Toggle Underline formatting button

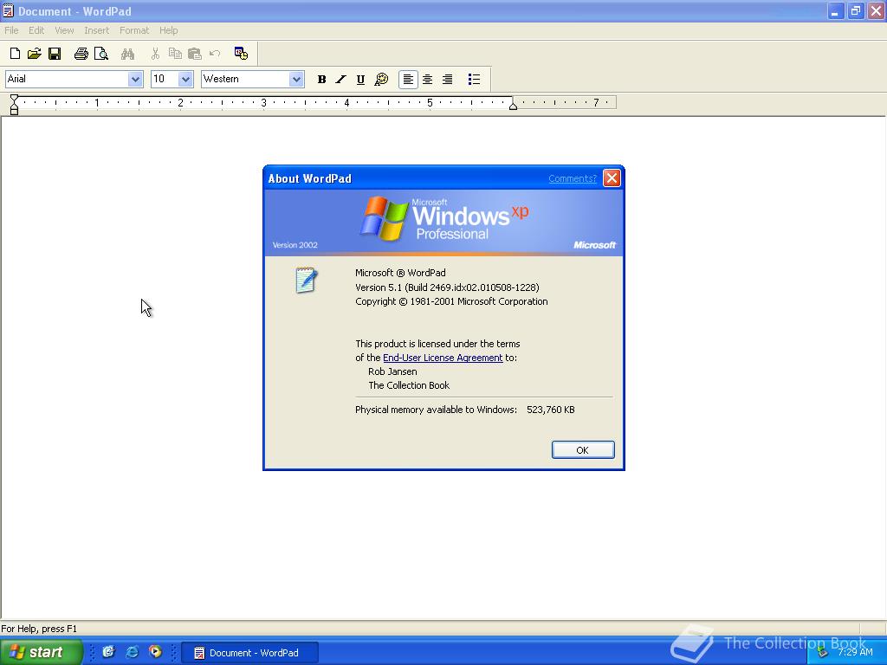pyautogui.click(x=360, y=79)
